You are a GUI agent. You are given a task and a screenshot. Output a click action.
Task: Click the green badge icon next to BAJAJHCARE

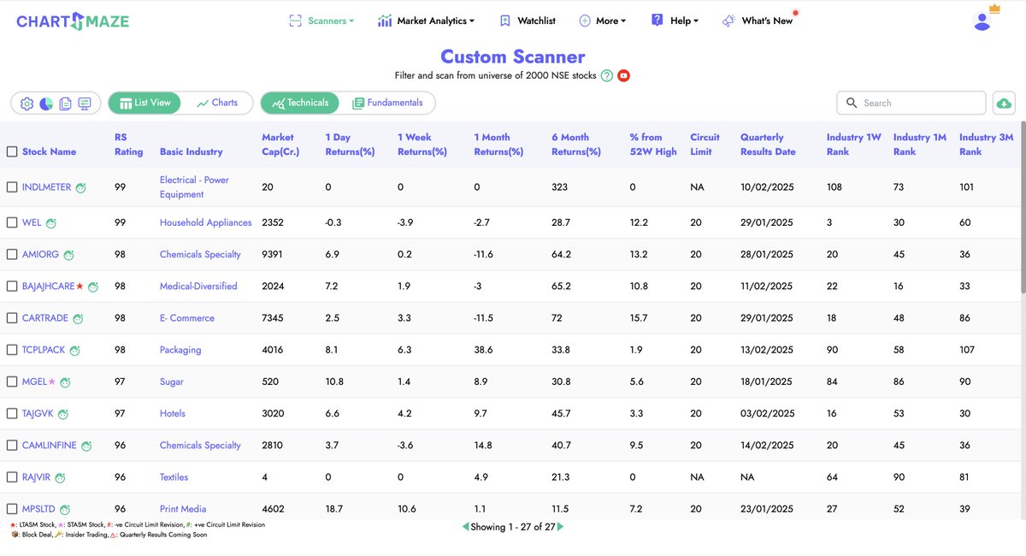click(92, 287)
